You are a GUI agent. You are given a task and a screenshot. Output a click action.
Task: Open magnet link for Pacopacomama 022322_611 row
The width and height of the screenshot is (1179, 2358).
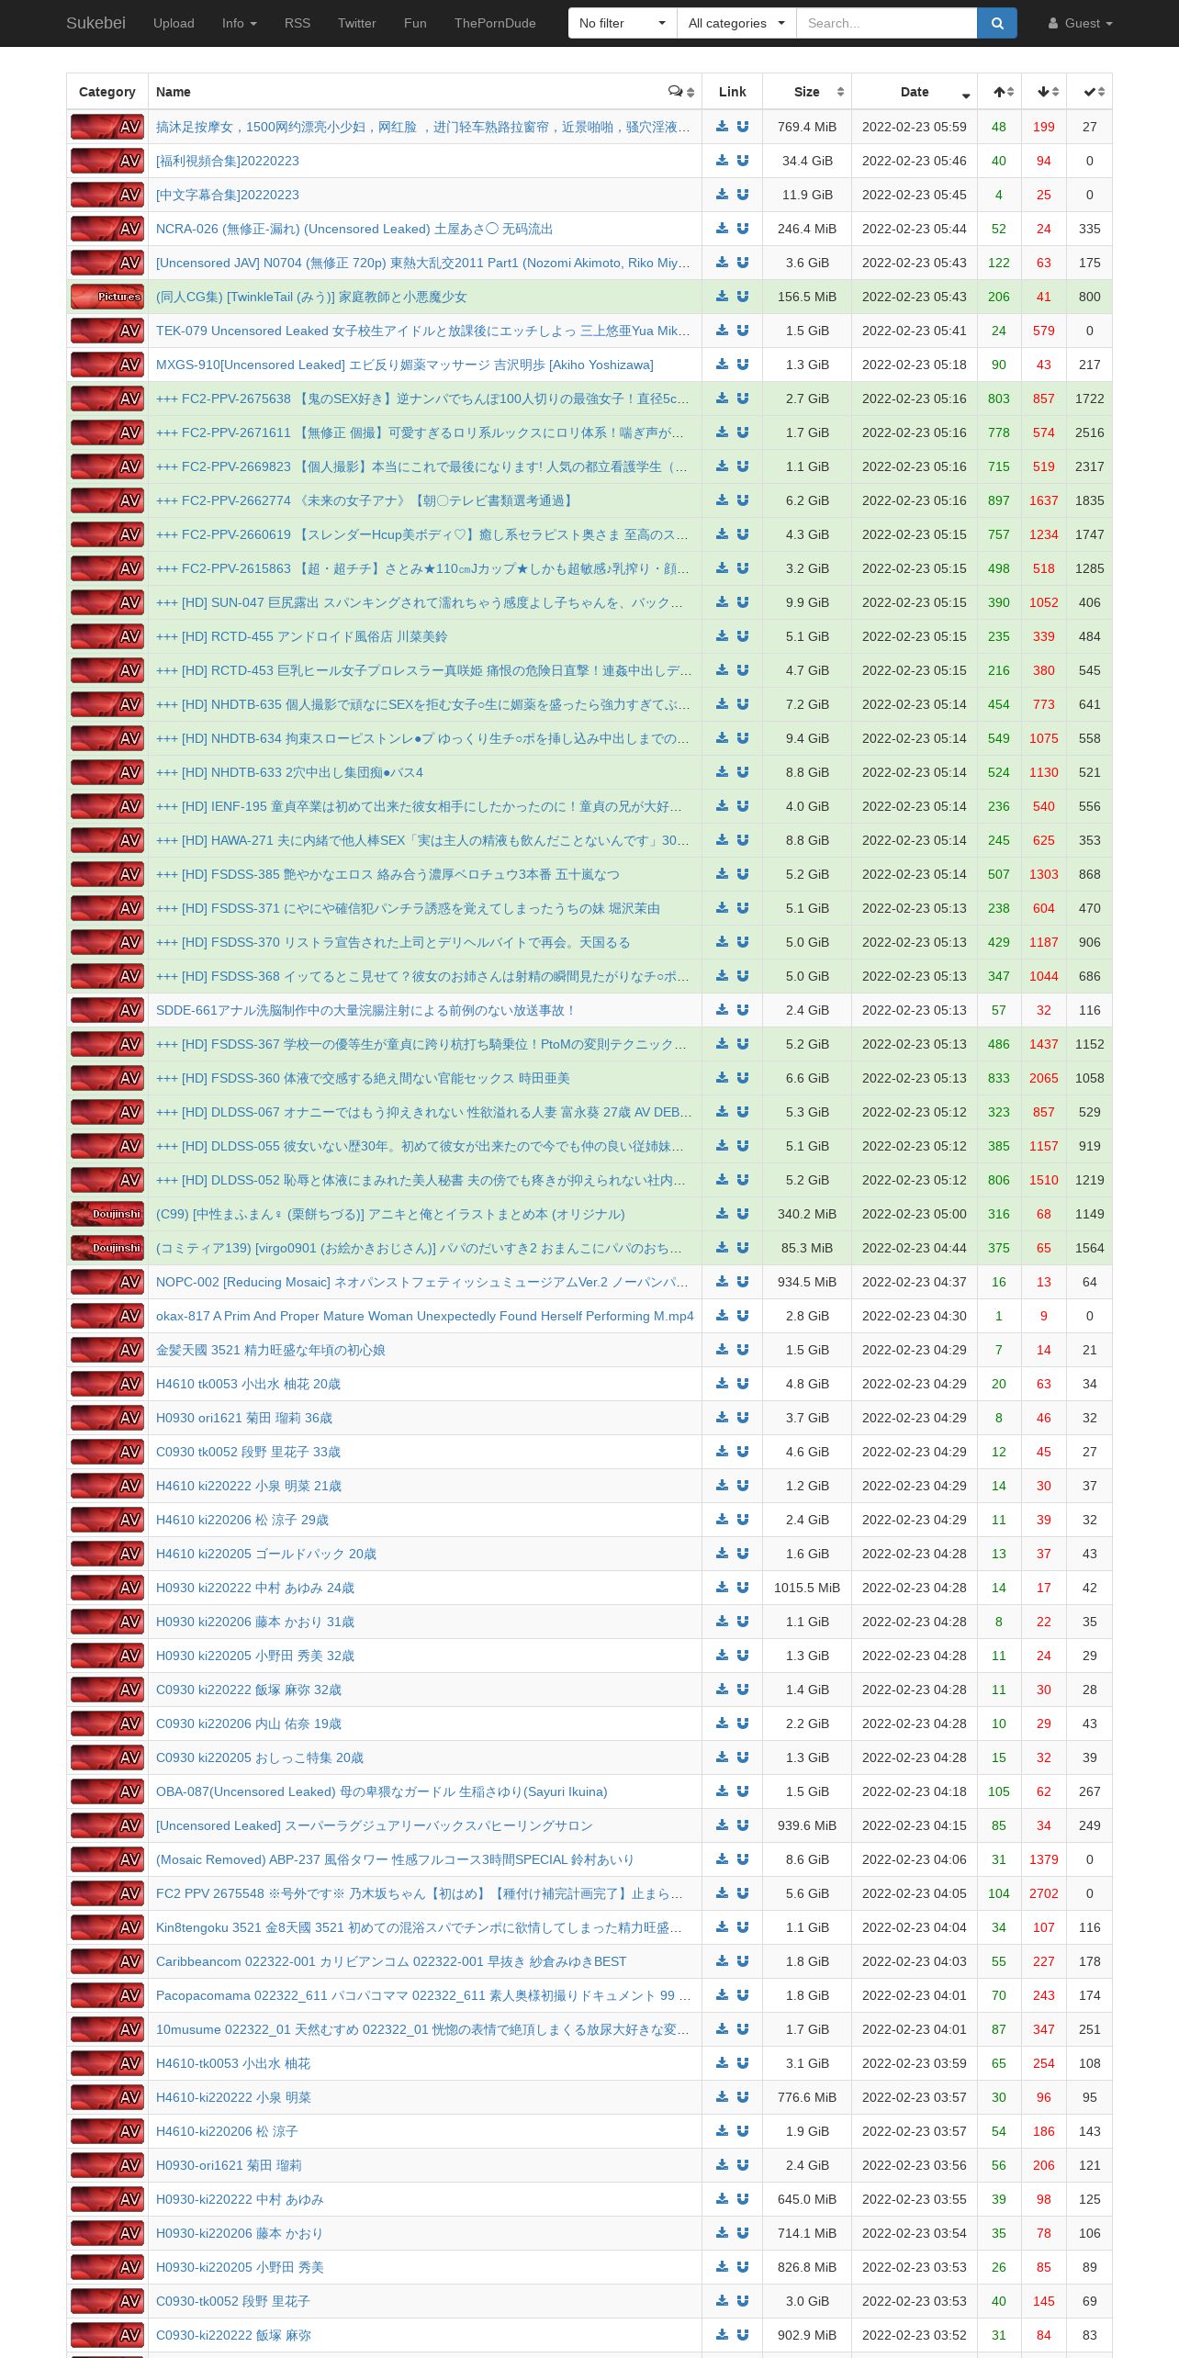[x=743, y=1995]
